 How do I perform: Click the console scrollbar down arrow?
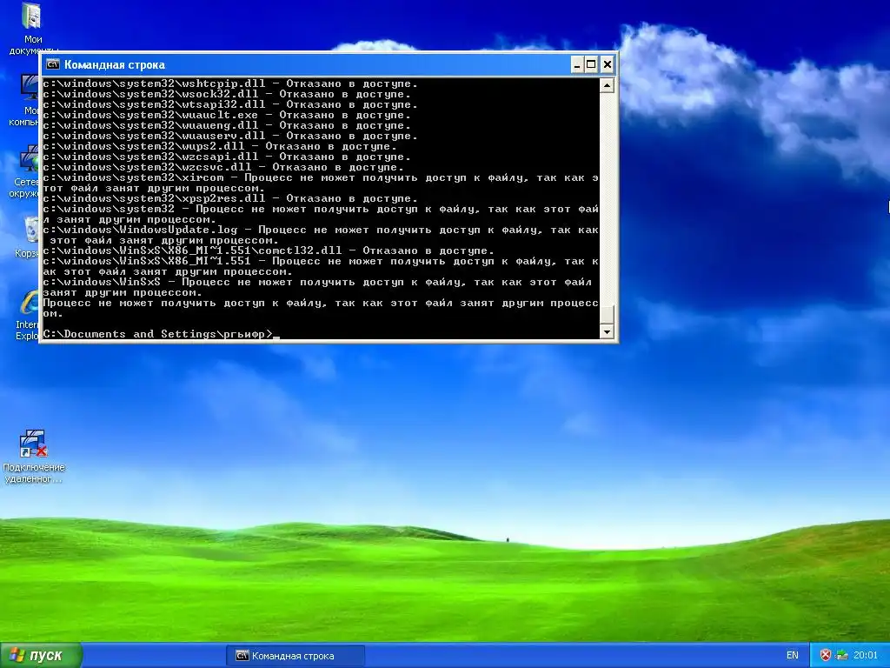tap(607, 331)
